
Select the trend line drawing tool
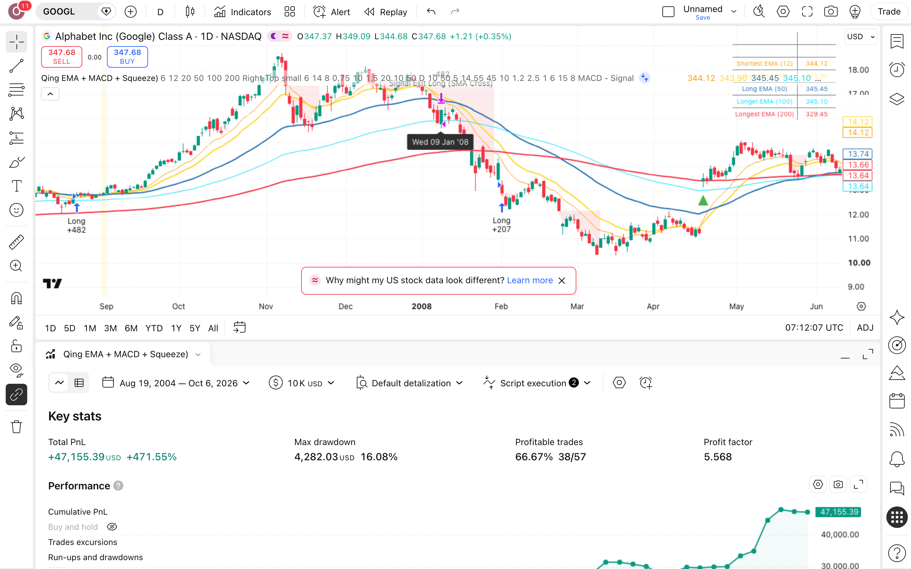point(16,65)
